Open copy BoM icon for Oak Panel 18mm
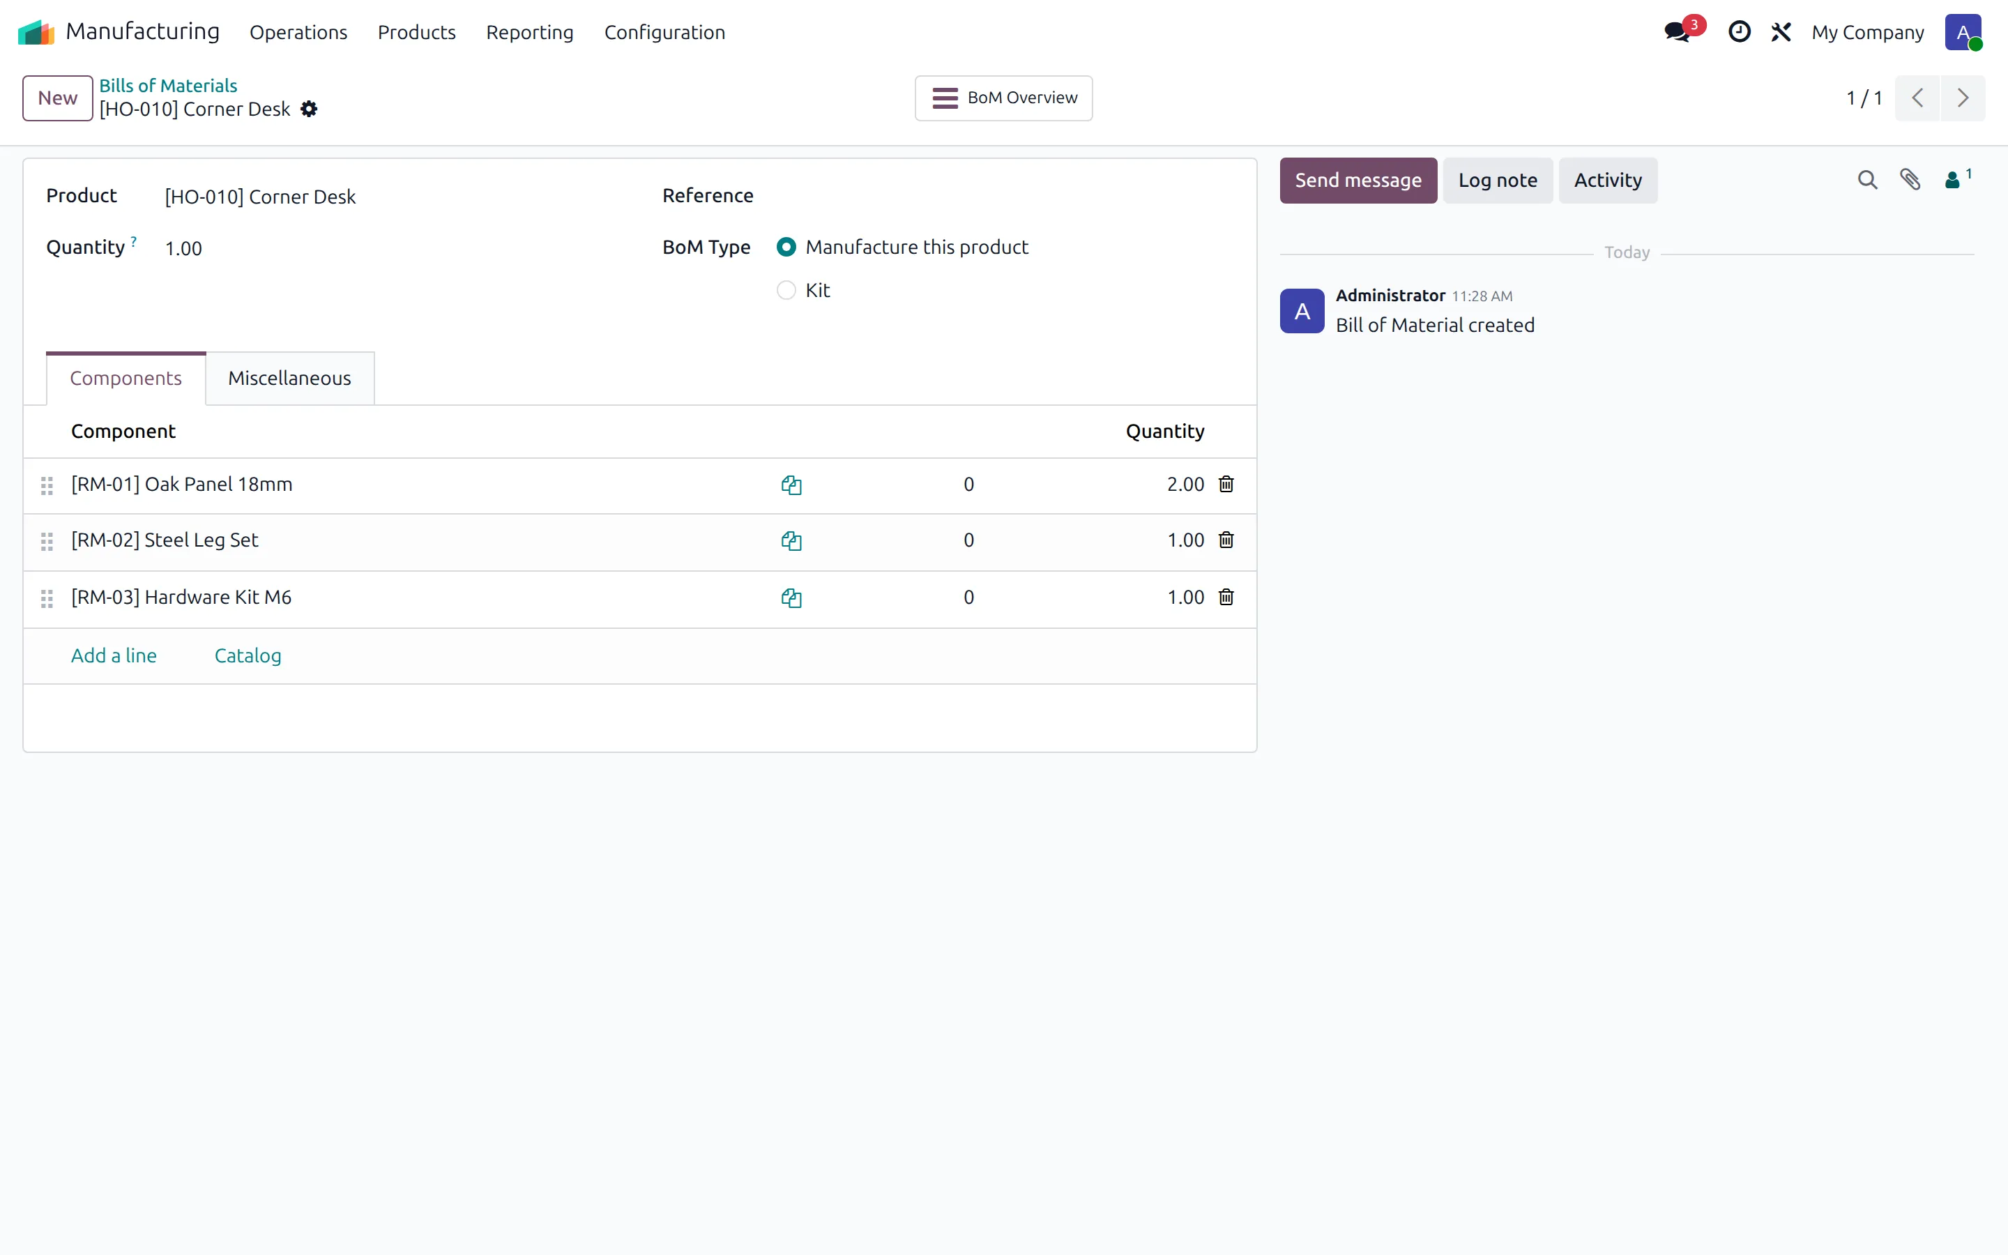The height and width of the screenshot is (1255, 2008). (x=791, y=485)
